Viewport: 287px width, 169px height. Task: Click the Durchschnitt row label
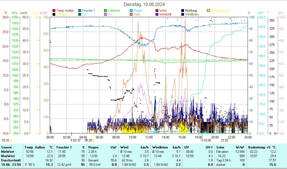(x=11, y=160)
